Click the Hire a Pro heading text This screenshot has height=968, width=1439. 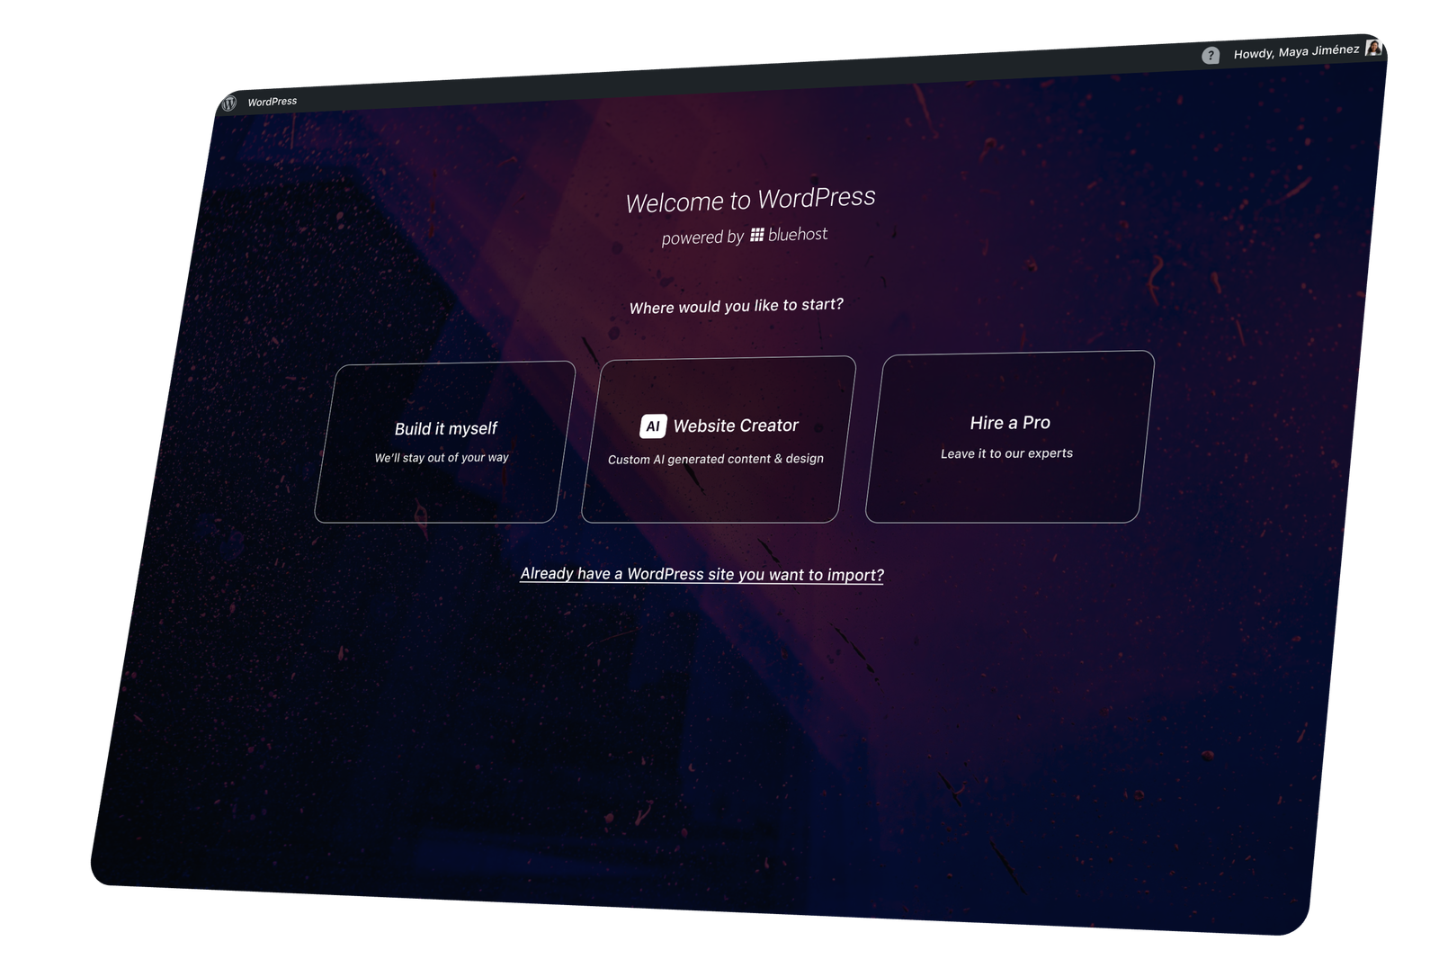tap(1010, 421)
